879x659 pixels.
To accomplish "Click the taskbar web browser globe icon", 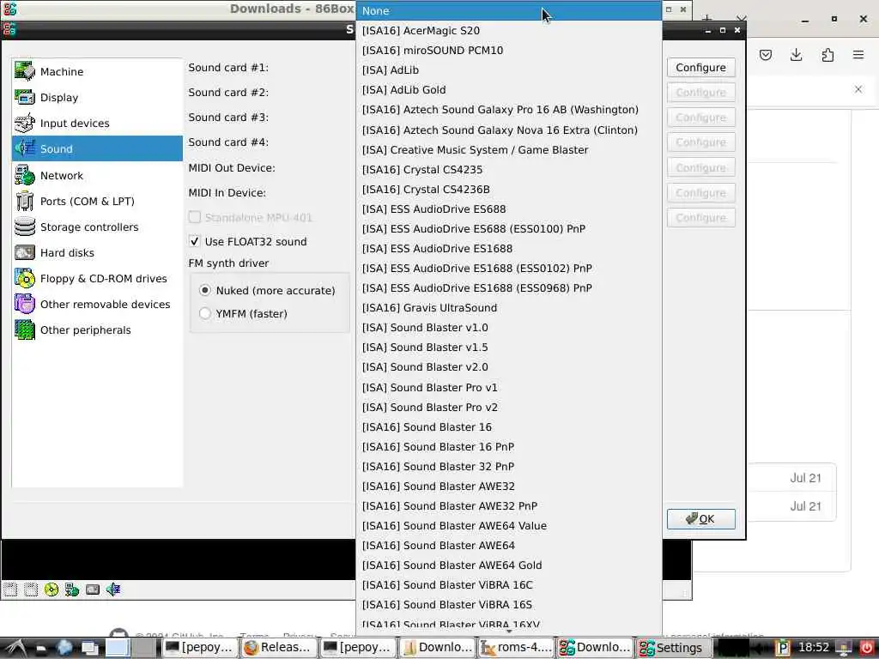I will 64,648.
